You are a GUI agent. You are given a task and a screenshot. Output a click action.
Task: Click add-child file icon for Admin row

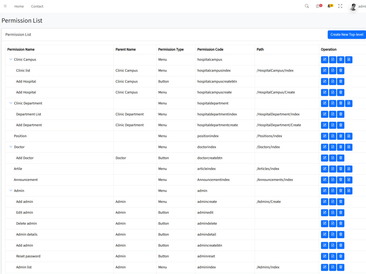pyautogui.click(x=349, y=191)
